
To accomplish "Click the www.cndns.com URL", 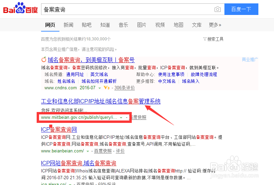I will (60, 88).
